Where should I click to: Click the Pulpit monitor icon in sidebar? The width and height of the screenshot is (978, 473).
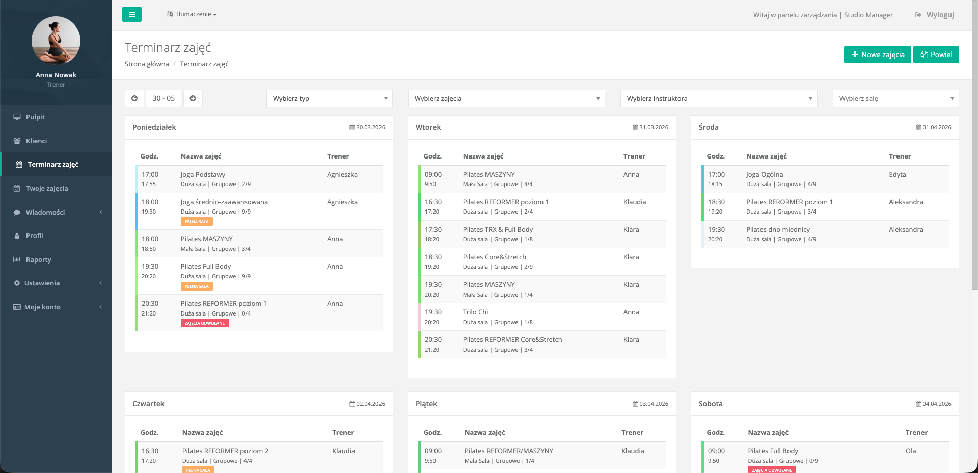click(17, 117)
